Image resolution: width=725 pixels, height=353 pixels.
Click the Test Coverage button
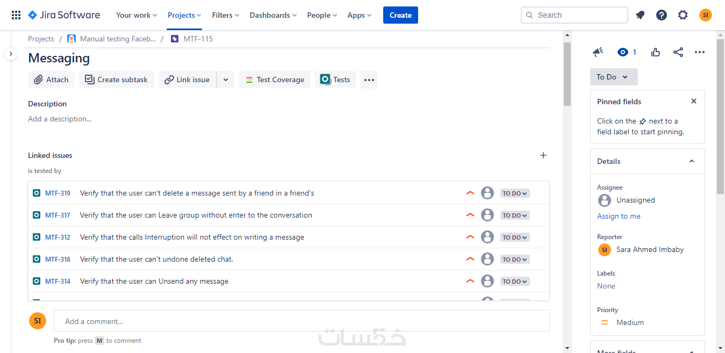tap(275, 80)
